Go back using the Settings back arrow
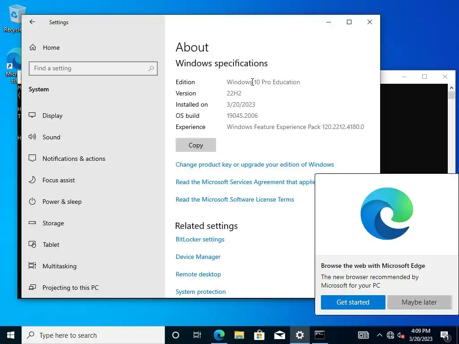This screenshot has width=459, height=344. (x=32, y=22)
